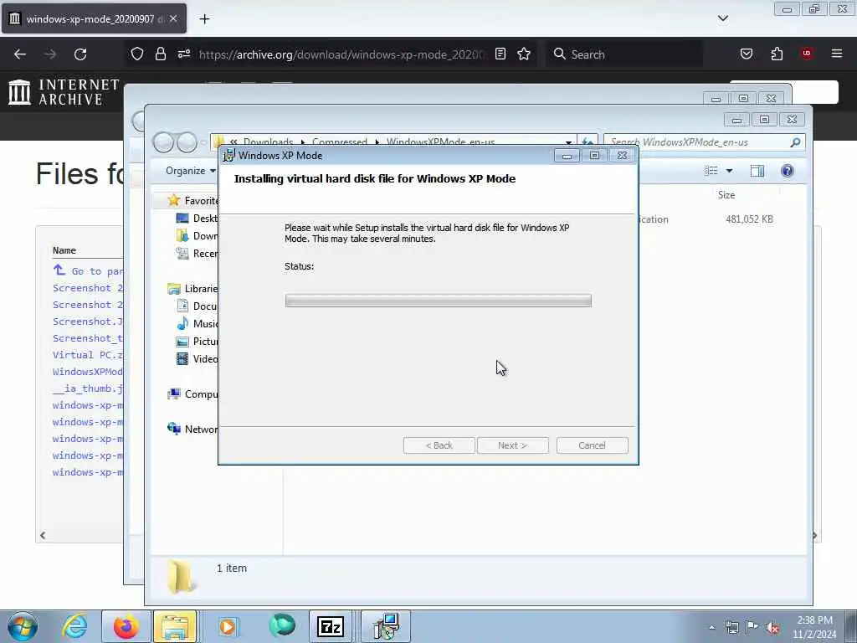Click the Back button in setup
Screen dimensions: 857x643
439,445
